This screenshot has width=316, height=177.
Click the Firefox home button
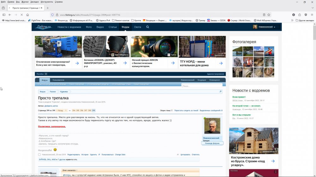[27, 14]
